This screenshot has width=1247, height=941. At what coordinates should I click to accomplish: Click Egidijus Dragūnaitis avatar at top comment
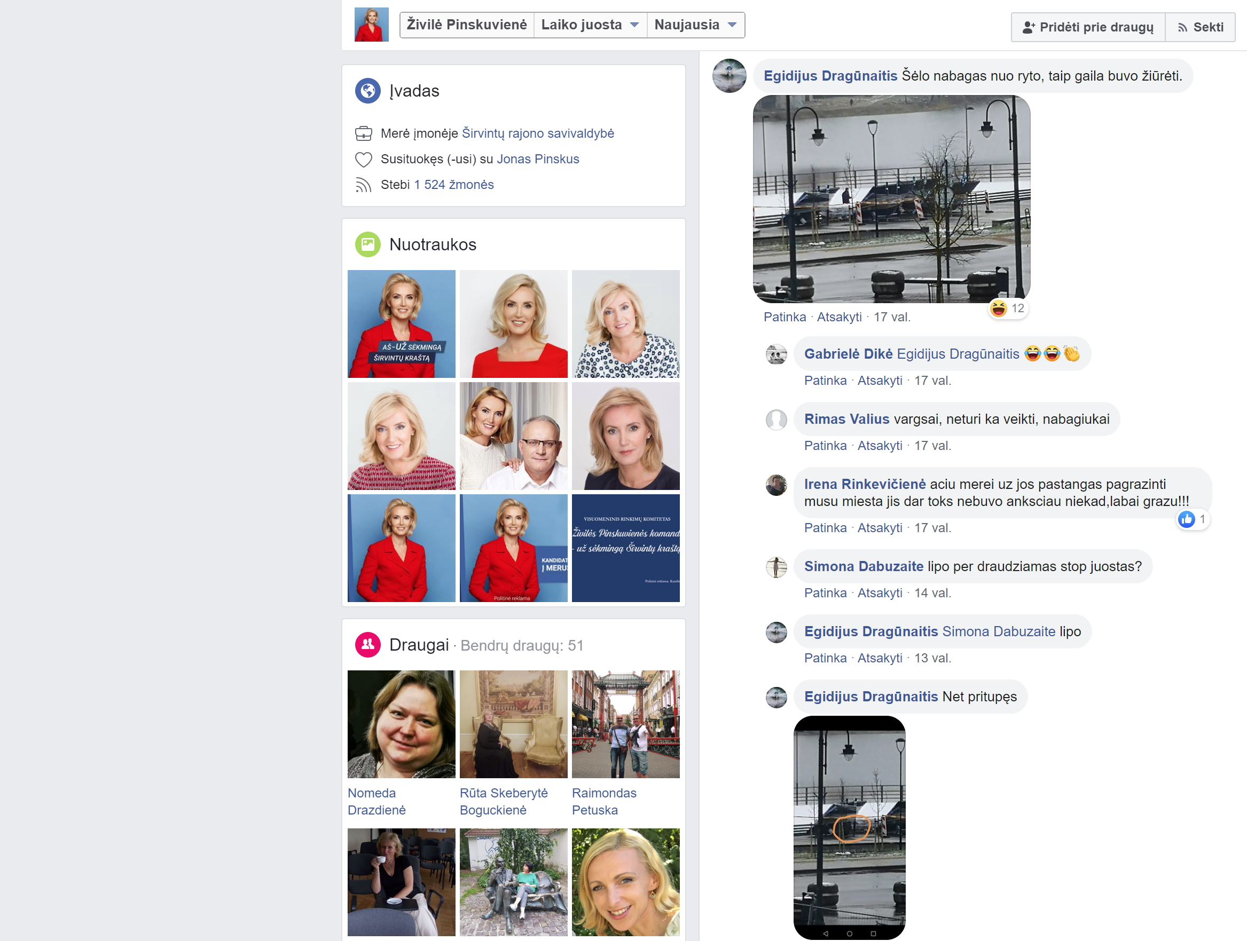[729, 75]
